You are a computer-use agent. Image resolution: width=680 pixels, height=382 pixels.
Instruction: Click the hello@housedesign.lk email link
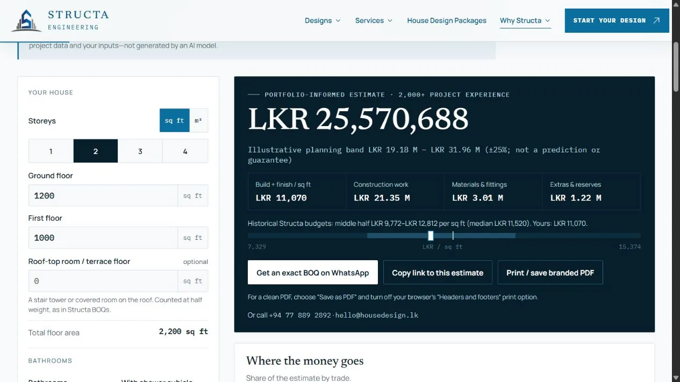pos(377,315)
